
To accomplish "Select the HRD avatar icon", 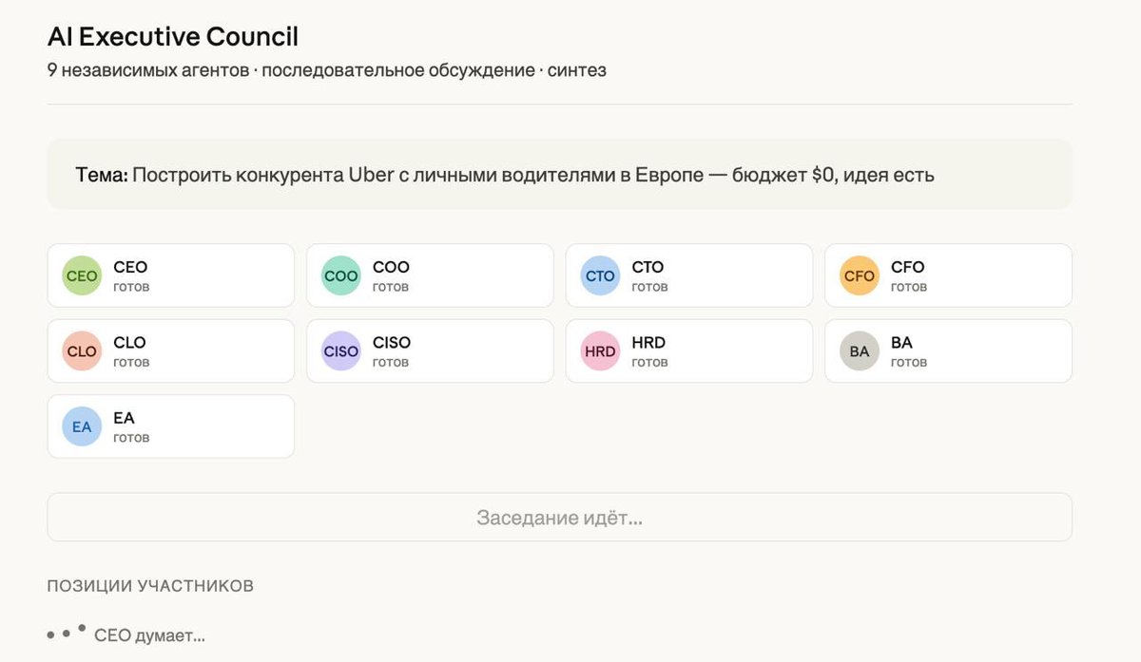I will (599, 350).
